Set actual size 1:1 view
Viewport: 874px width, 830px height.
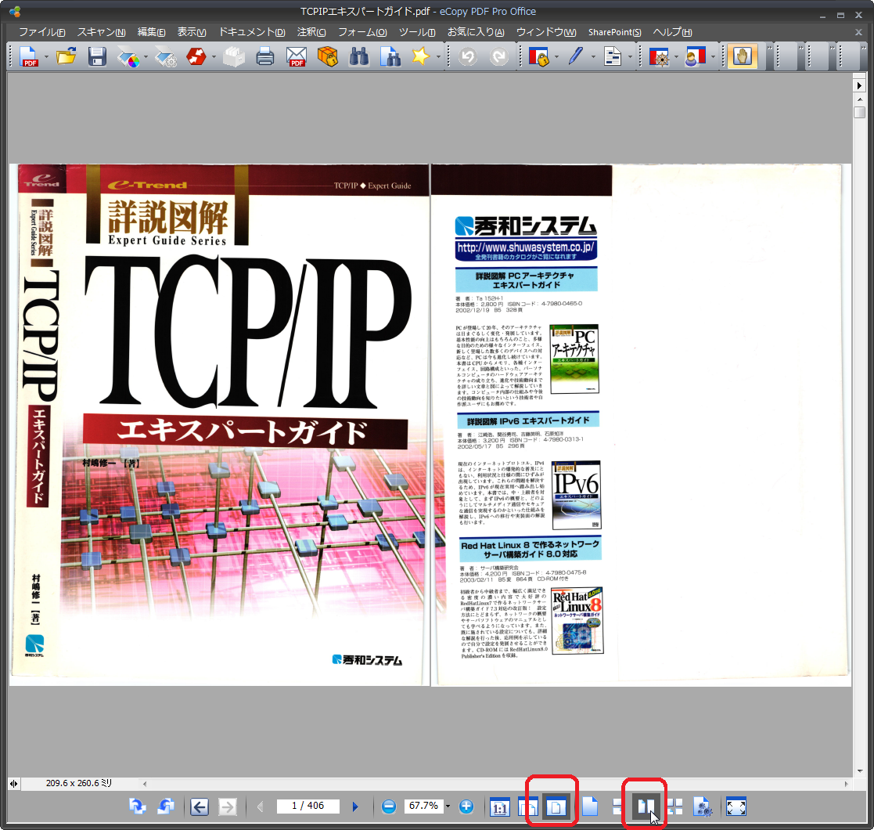point(499,807)
